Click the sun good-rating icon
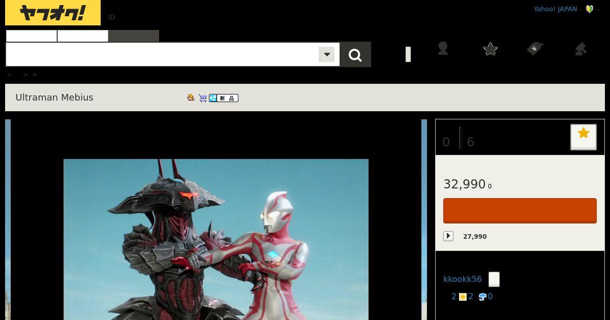The height and width of the screenshot is (320, 610). click(463, 297)
